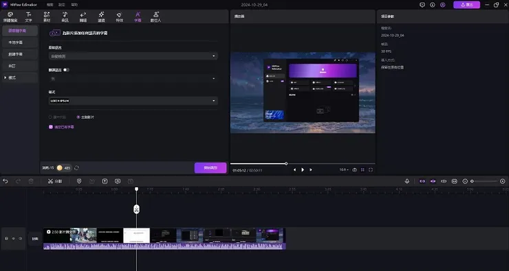The width and height of the screenshot is (509, 271).
Task: Click the purple Export button
Action: pyautogui.click(x=466, y=5)
